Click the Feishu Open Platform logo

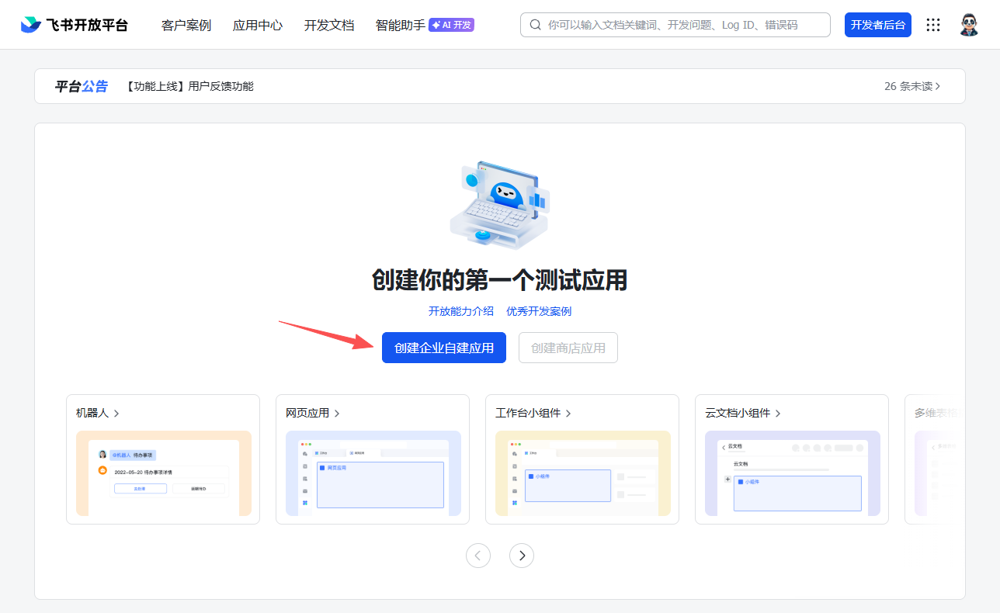pos(75,25)
